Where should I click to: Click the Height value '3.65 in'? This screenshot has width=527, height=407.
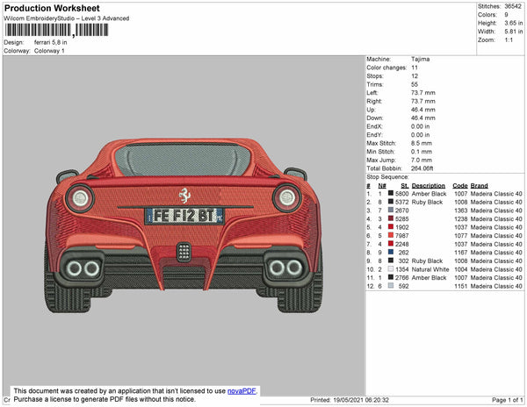coord(514,23)
